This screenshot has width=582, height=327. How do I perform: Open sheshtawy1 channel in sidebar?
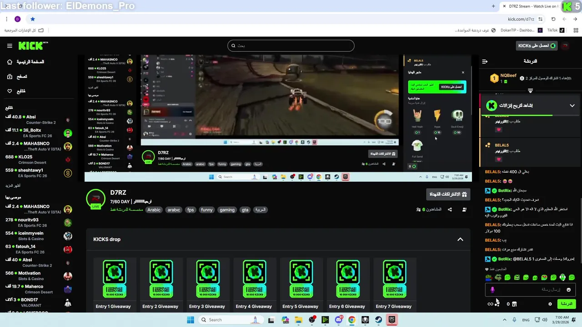click(39, 173)
